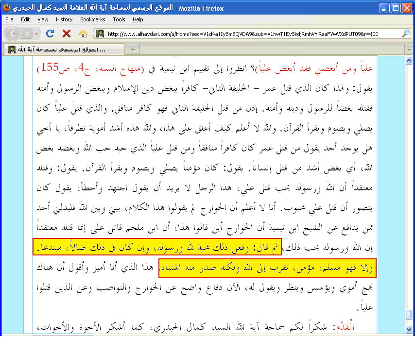Maximize the Firefox window
The image size is (415, 338).
[x=396, y=8]
